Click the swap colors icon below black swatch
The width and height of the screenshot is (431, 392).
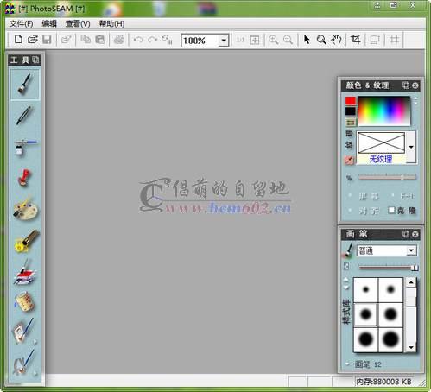click(351, 122)
